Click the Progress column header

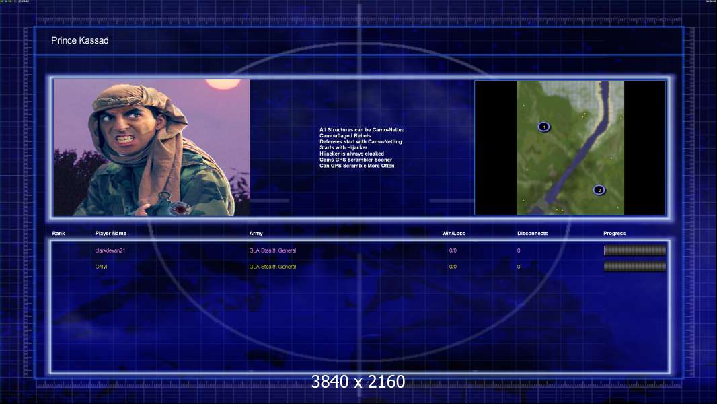coord(614,234)
